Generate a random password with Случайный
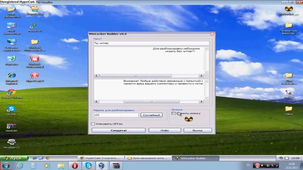Viewport: 303px width, 170px height. [x=151, y=115]
